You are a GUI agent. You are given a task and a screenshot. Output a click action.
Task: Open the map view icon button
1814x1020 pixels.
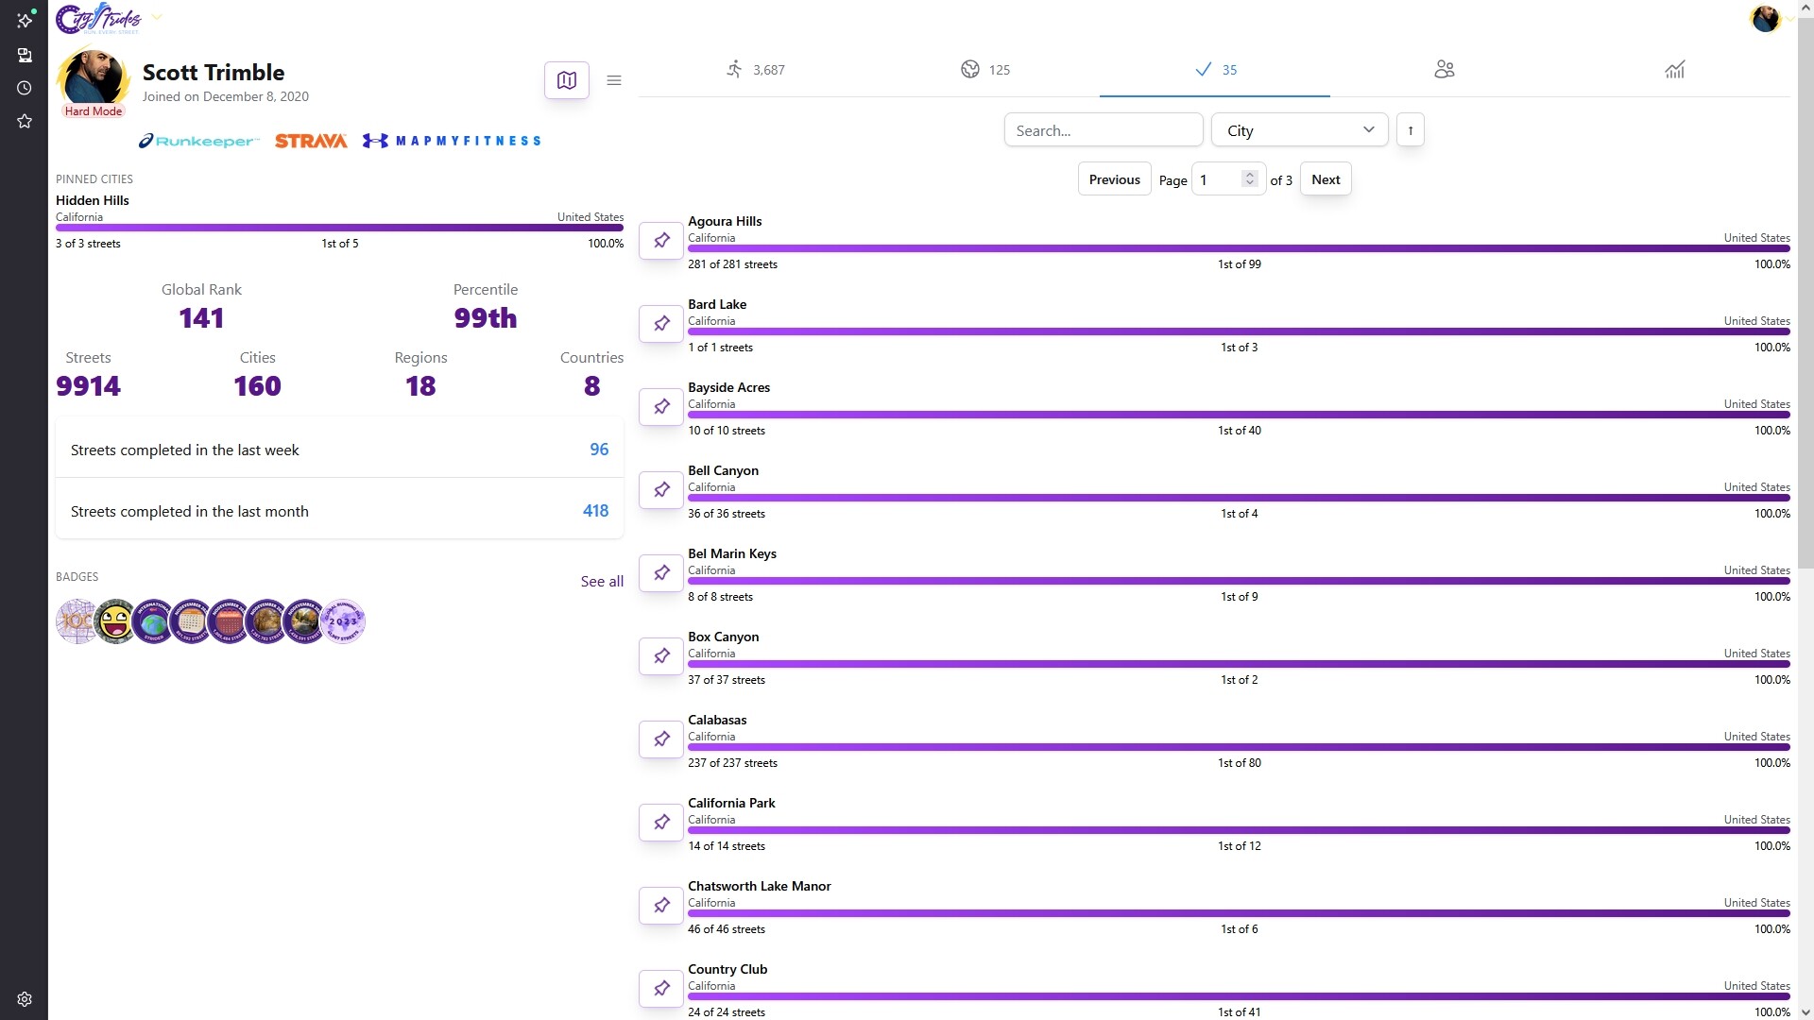click(566, 80)
